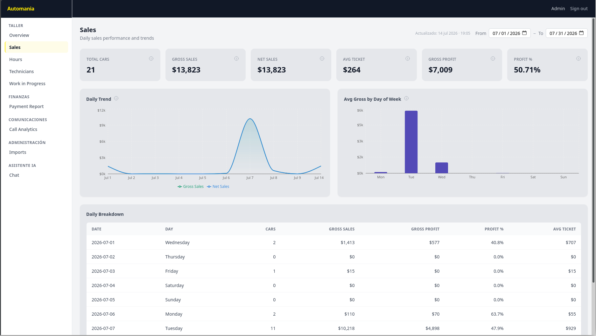Image resolution: width=596 pixels, height=336 pixels.
Task: Click the gross sales value $10,218
Action: click(x=346, y=328)
